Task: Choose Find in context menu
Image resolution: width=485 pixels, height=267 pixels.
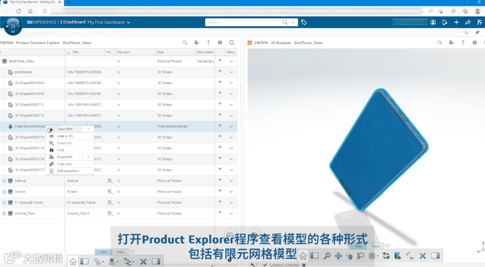Action: 70,150
